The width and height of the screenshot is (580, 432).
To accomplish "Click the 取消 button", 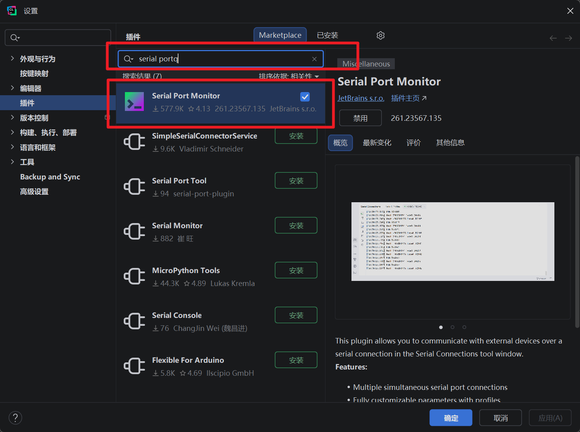I will tap(500, 418).
